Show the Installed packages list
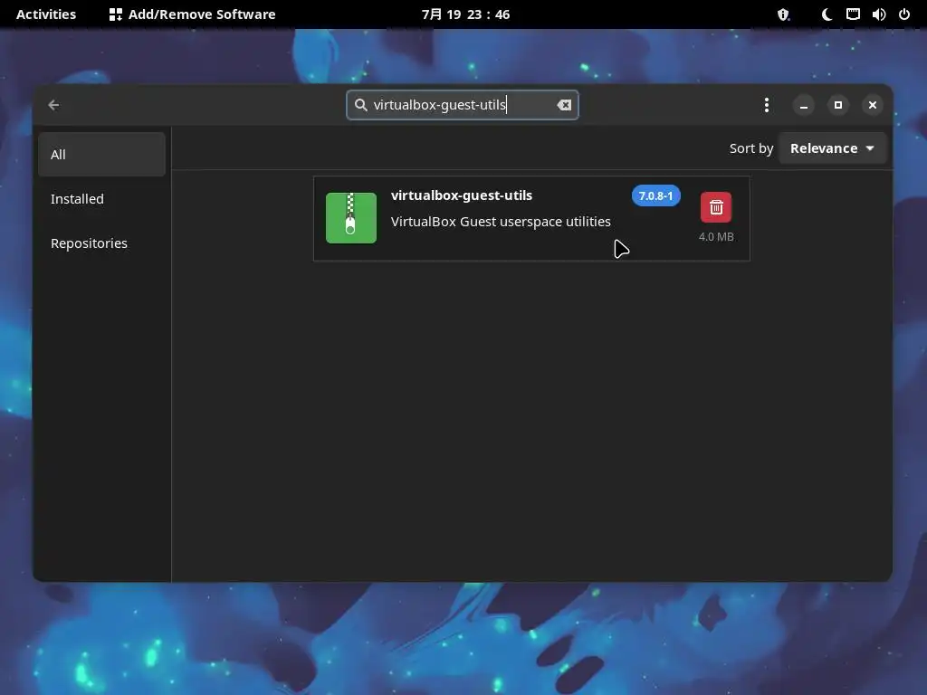927x695 pixels. coord(101,198)
